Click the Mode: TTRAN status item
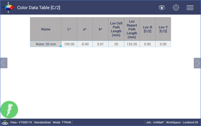 click(x=62, y=122)
